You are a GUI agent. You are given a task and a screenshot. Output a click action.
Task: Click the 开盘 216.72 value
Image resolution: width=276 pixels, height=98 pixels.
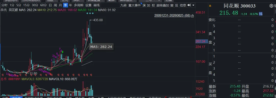(x=268, y=87)
